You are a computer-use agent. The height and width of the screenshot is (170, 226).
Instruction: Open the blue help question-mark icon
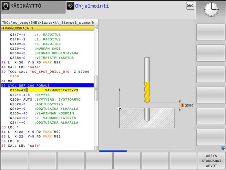point(223,148)
